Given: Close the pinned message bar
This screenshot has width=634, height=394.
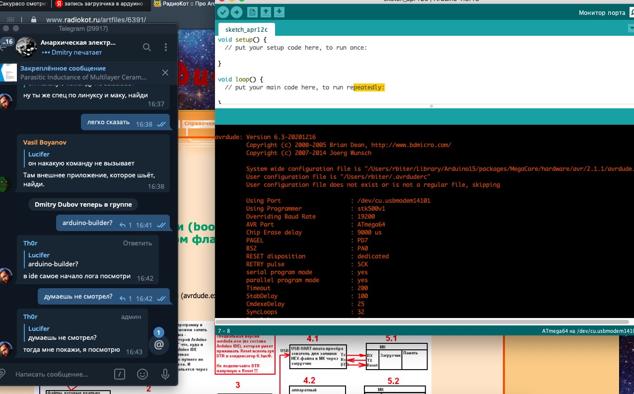Looking at the screenshot, I should tap(165, 73).
